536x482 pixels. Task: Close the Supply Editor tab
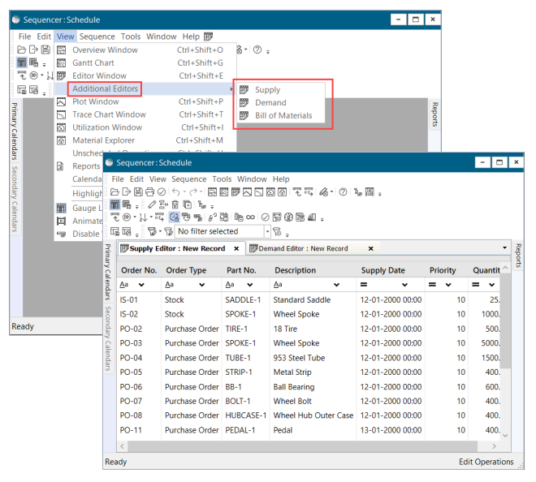pos(236,248)
